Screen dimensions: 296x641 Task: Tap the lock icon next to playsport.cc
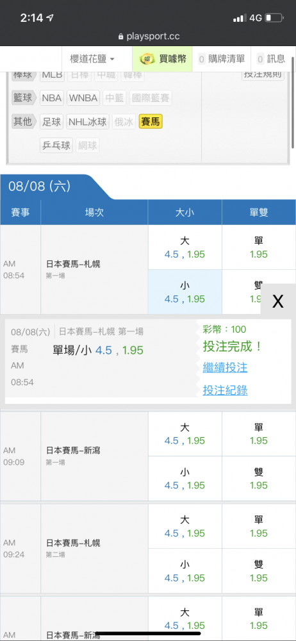tap(120, 37)
